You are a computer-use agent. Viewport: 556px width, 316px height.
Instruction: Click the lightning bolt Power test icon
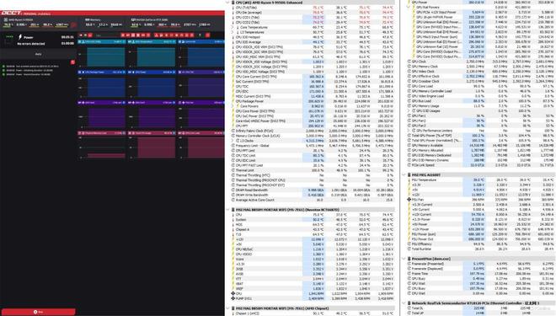click(x=20, y=37)
